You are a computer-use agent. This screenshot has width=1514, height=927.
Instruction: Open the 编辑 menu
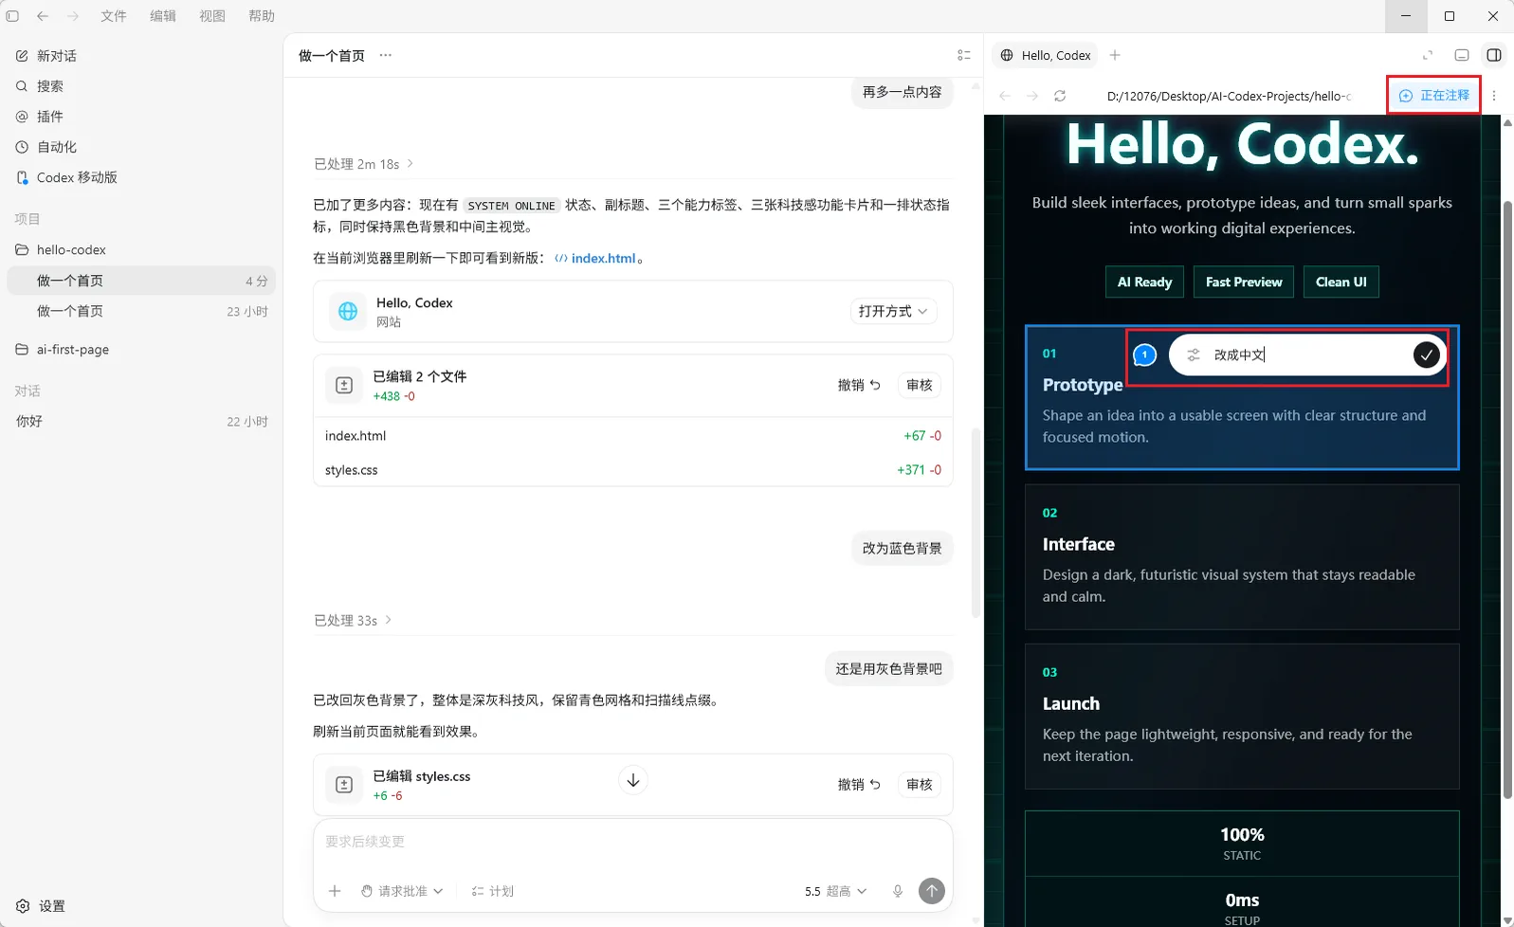pos(163,16)
